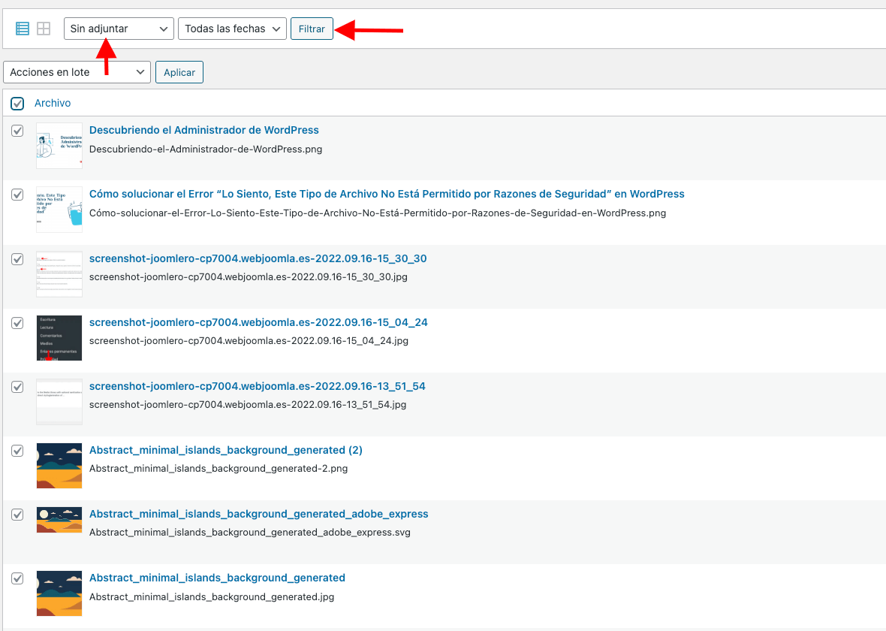
Task: Click filename Descubriendo-el-Administrador-de-WordPress.png
Action: (x=206, y=149)
